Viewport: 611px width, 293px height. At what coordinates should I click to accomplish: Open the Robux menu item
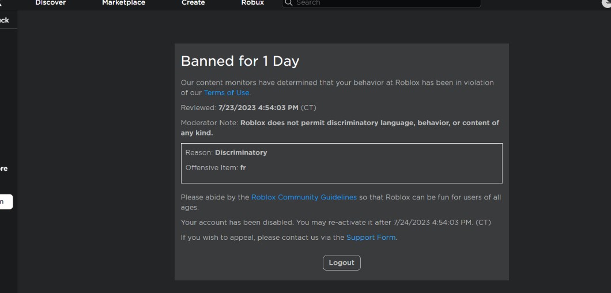(x=252, y=3)
